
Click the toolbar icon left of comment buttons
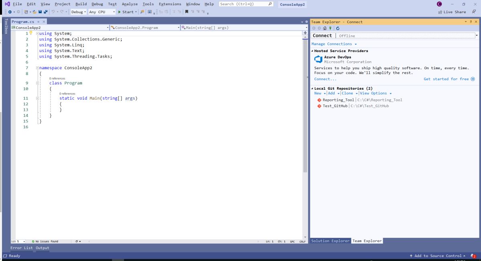click(x=150, y=12)
